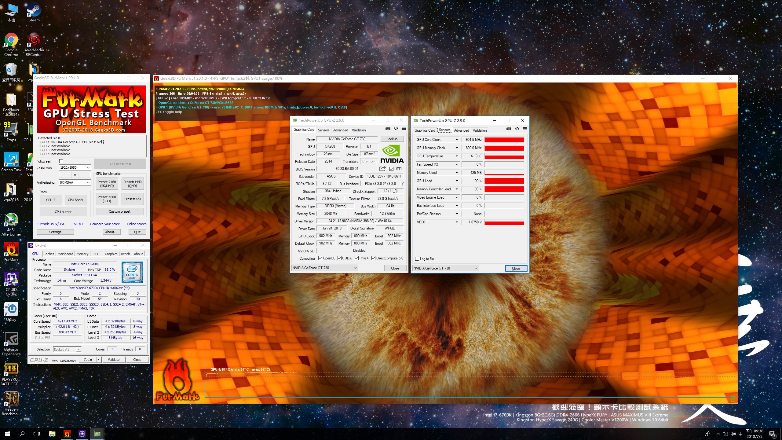Open the Windows Start menu

(7, 434)
